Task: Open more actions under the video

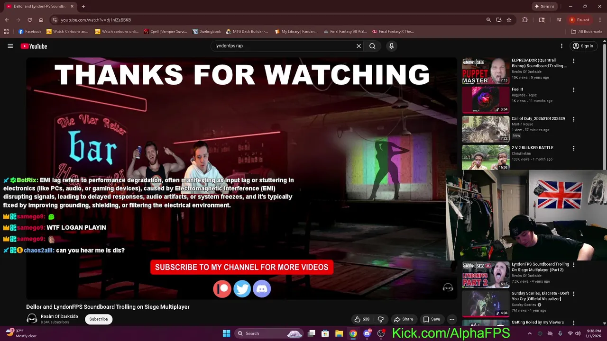Action: tap(452, 319)
